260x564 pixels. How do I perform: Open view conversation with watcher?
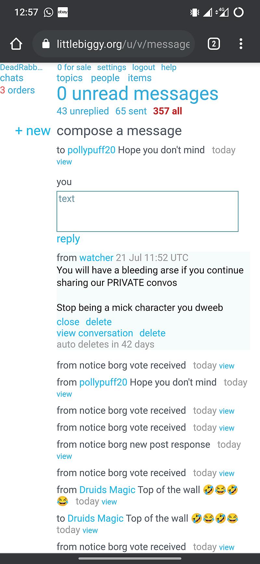[95, 333]
